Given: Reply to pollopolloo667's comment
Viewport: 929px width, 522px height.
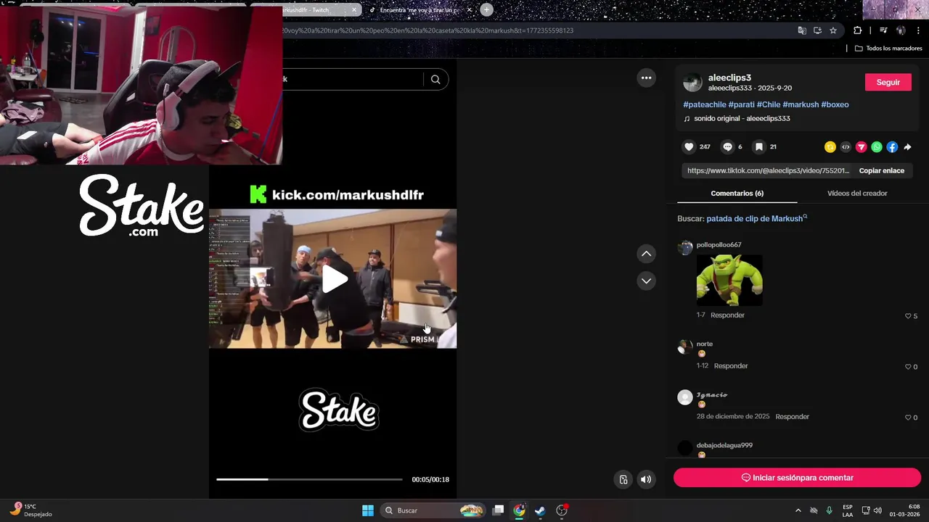Looking at the screenshot, I should [x=727, y=315].
